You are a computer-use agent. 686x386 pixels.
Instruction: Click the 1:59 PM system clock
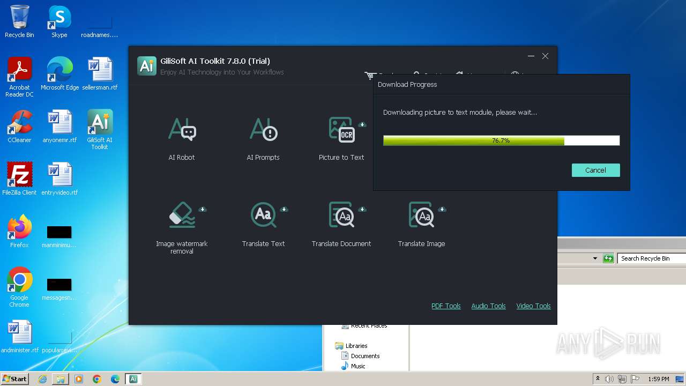659,379
